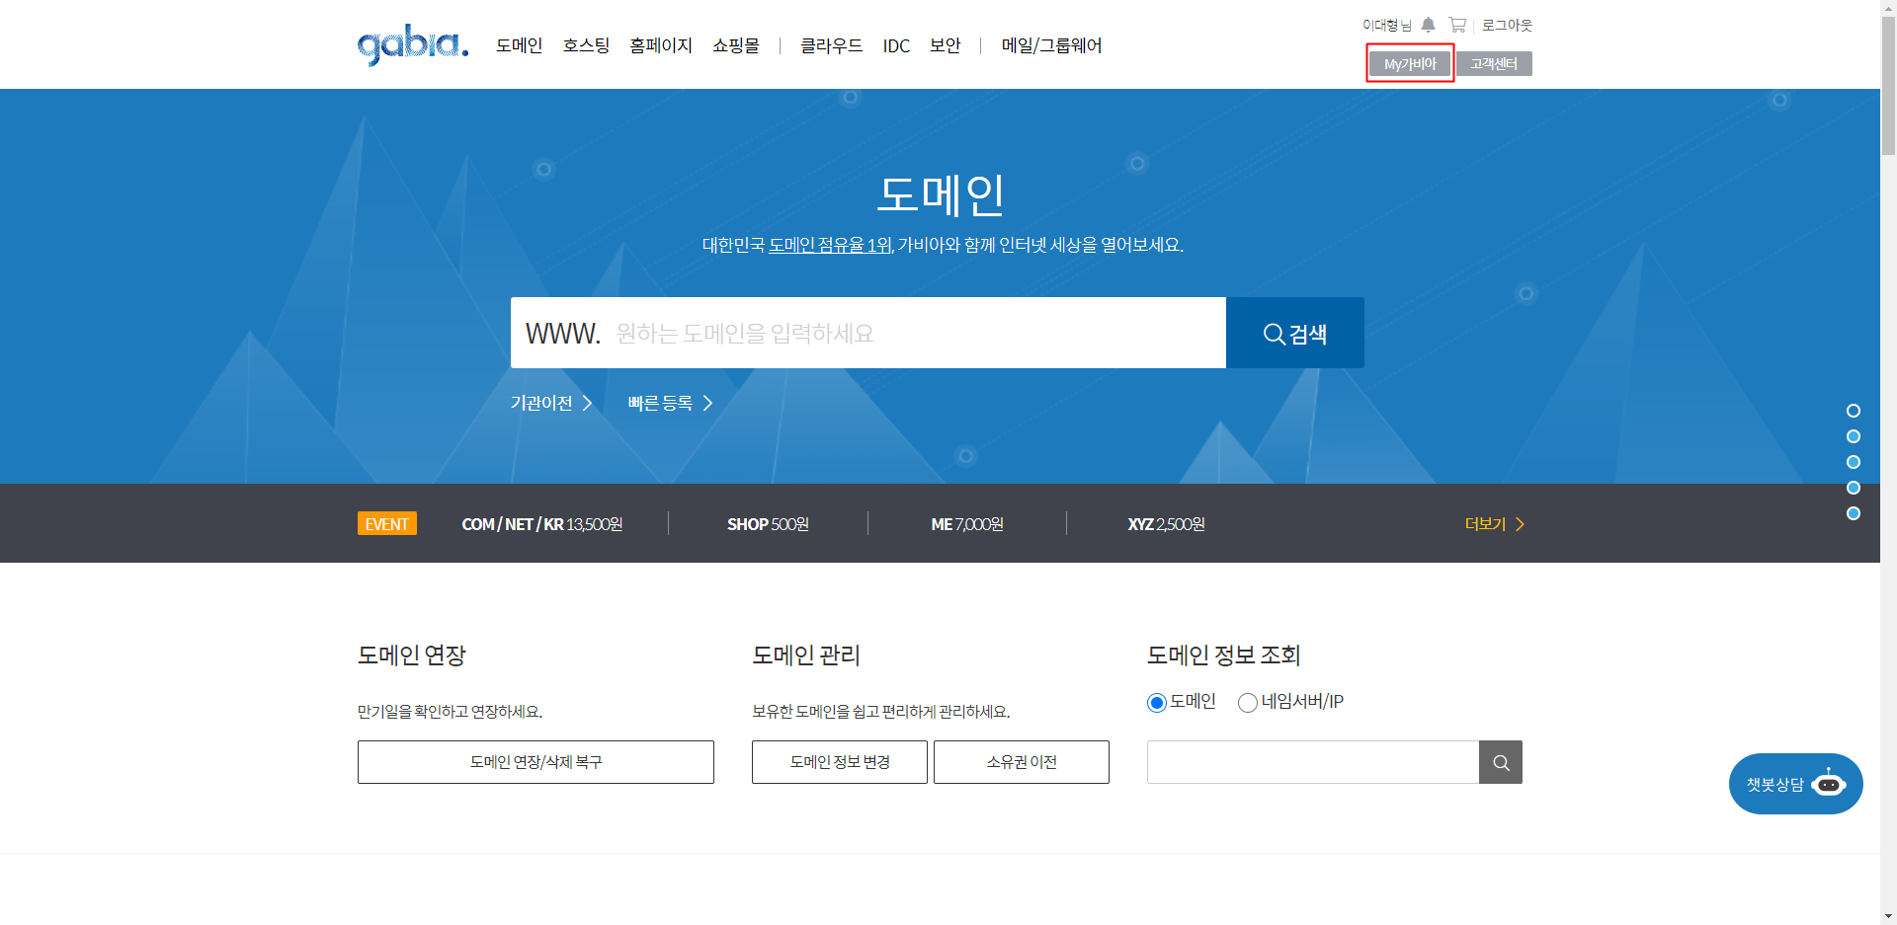Click the My가비아 button
This screenshot has width=1897, height=925.
[1410, 64]
